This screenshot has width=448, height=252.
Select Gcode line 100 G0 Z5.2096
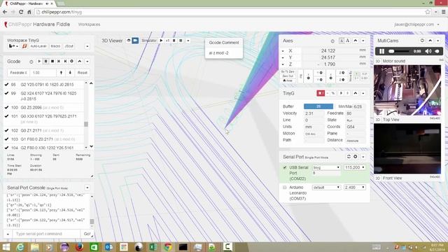pos(44,108)
